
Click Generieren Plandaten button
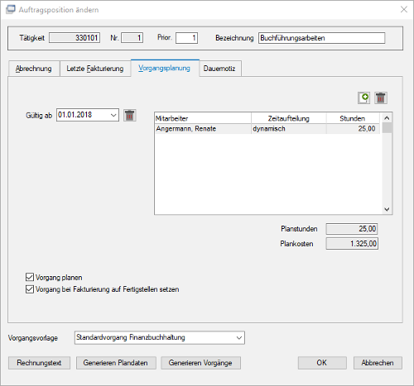point(116,363)
